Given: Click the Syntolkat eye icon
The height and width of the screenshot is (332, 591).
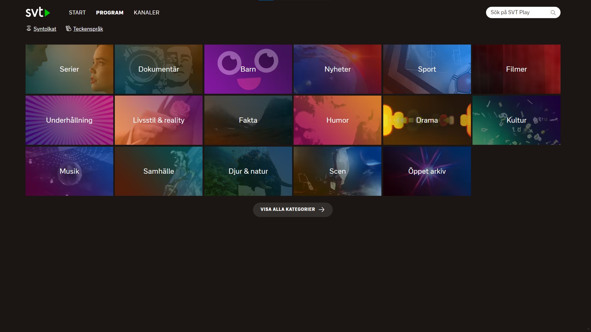Looking at the screenshot, I should pos(29,29).
